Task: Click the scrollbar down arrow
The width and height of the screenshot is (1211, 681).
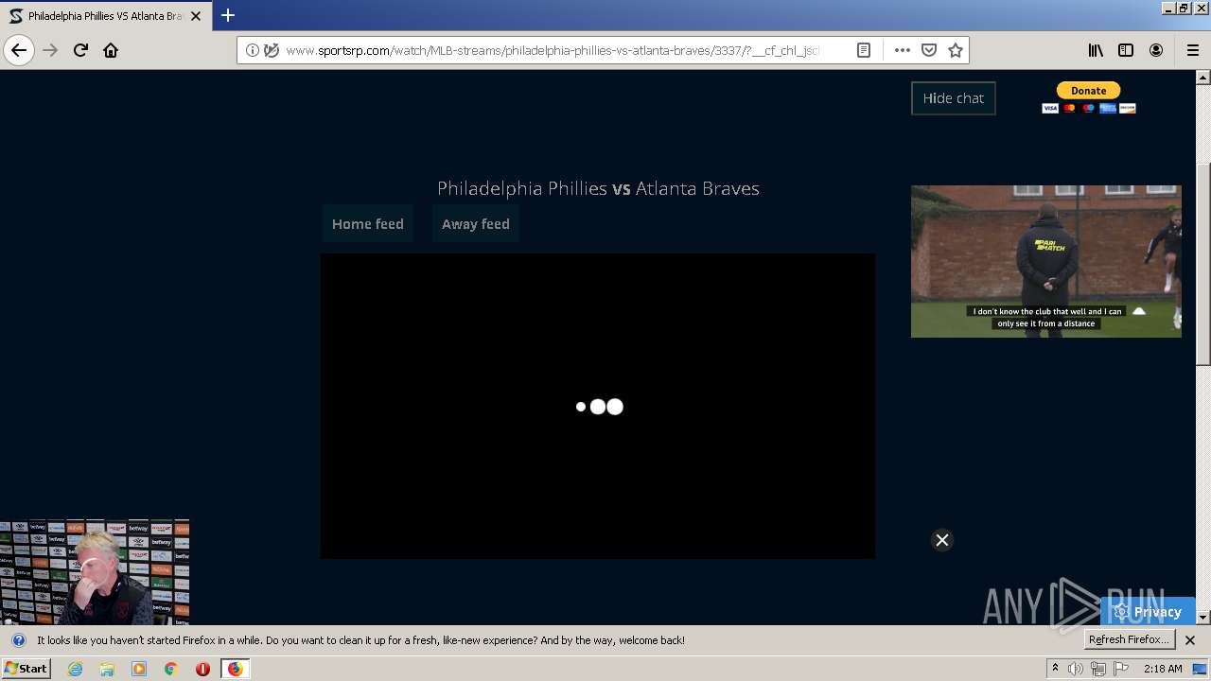Action: click(x=1203, y=618)
